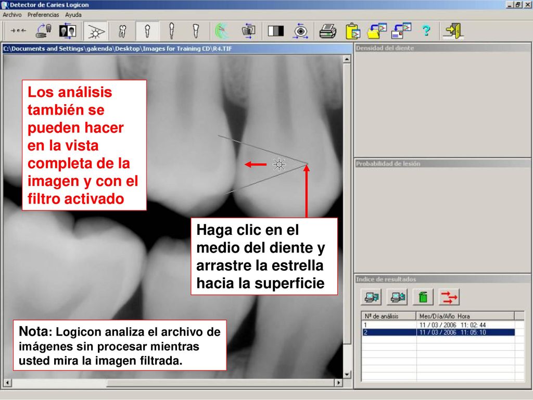
Task: Click the down arrow of image vertical scrollbar
Action: click(346, 374)
